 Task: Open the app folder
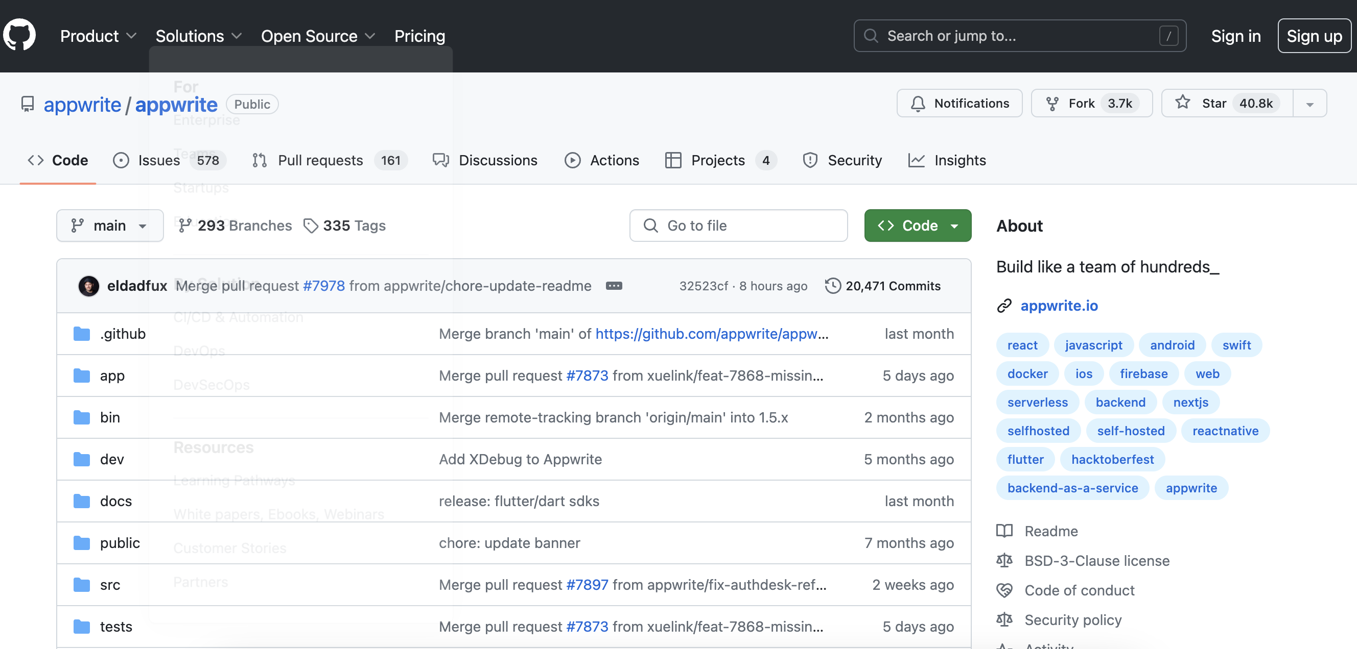(x=112, y=376)
